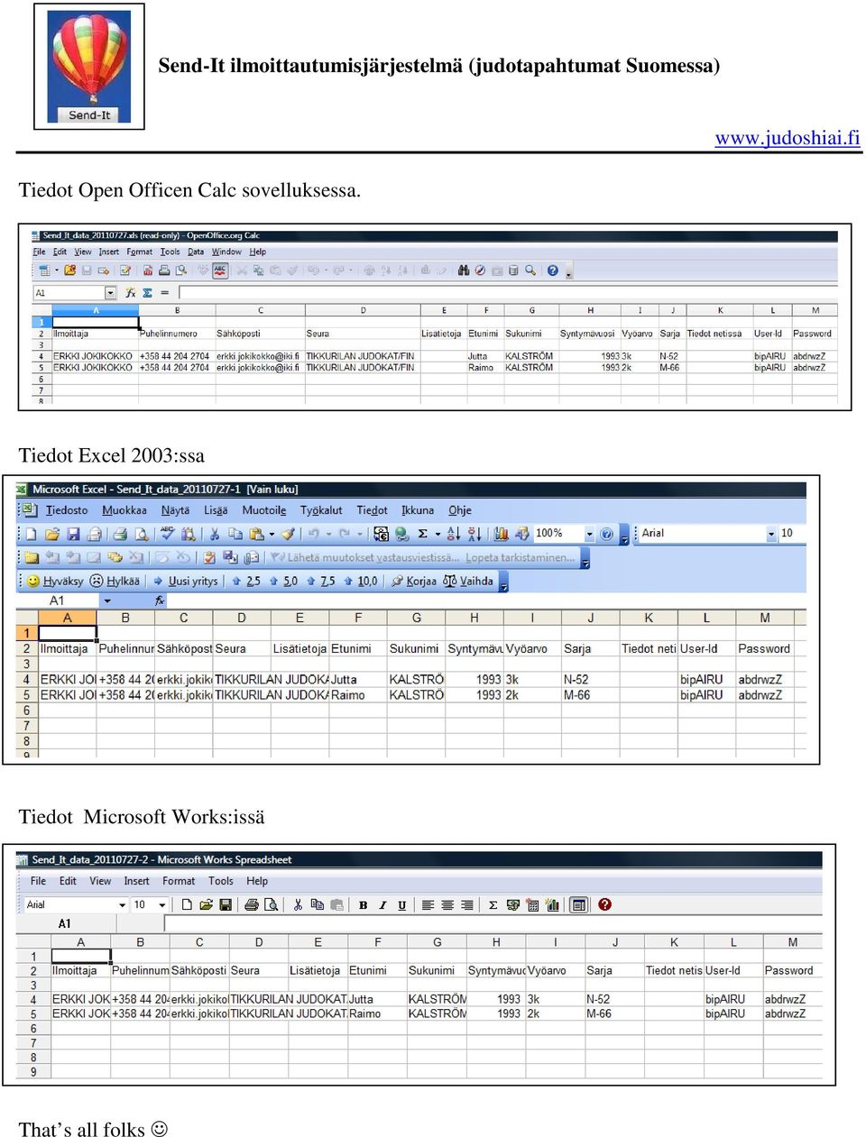
Task: Open the Arial font dropdown in Works
Action: [122, 904]
